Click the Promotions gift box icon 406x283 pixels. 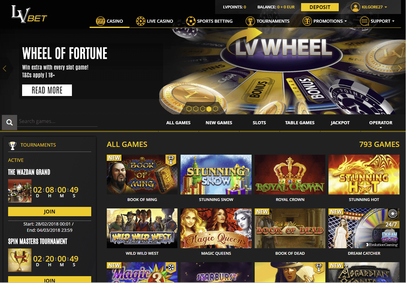tap(307, 21)
